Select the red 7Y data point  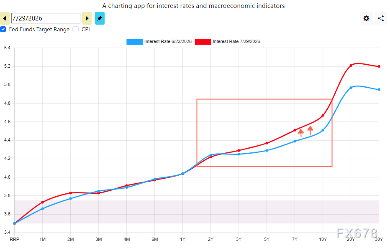[x=295, y=130]
